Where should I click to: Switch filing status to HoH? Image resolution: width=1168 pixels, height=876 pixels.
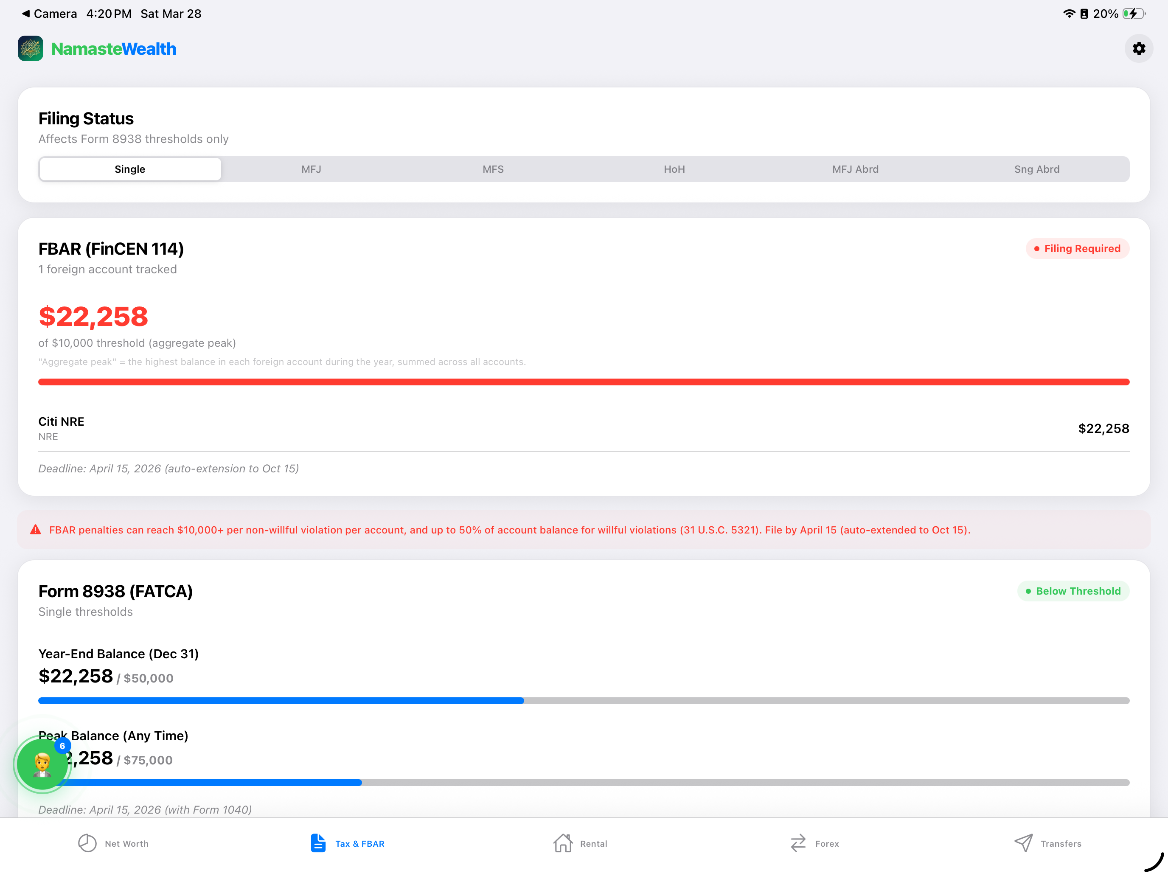(674, 169)
